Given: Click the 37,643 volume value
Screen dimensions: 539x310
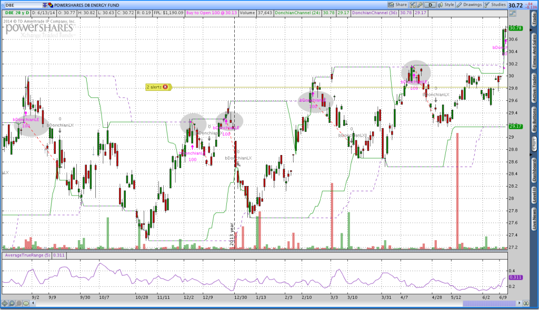Looking at the screenshot, I should (265, 13).
